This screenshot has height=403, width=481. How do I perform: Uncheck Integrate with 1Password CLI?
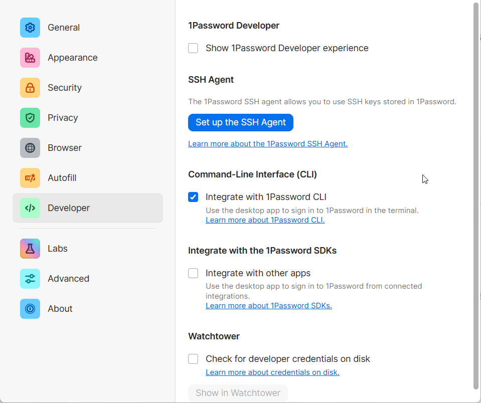click(x=193, y=197)
